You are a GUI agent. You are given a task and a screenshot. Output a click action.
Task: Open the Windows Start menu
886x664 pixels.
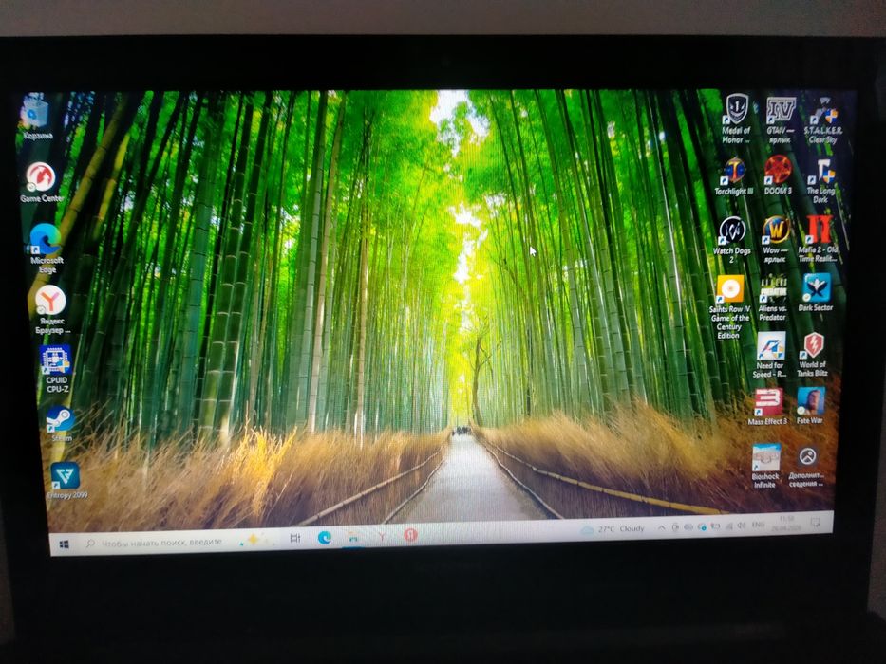point(64,544)
